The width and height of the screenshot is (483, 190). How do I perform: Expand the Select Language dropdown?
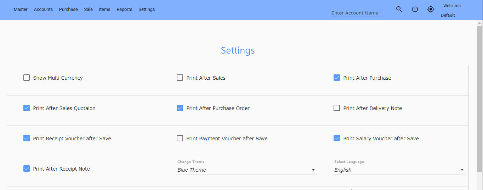399,170
